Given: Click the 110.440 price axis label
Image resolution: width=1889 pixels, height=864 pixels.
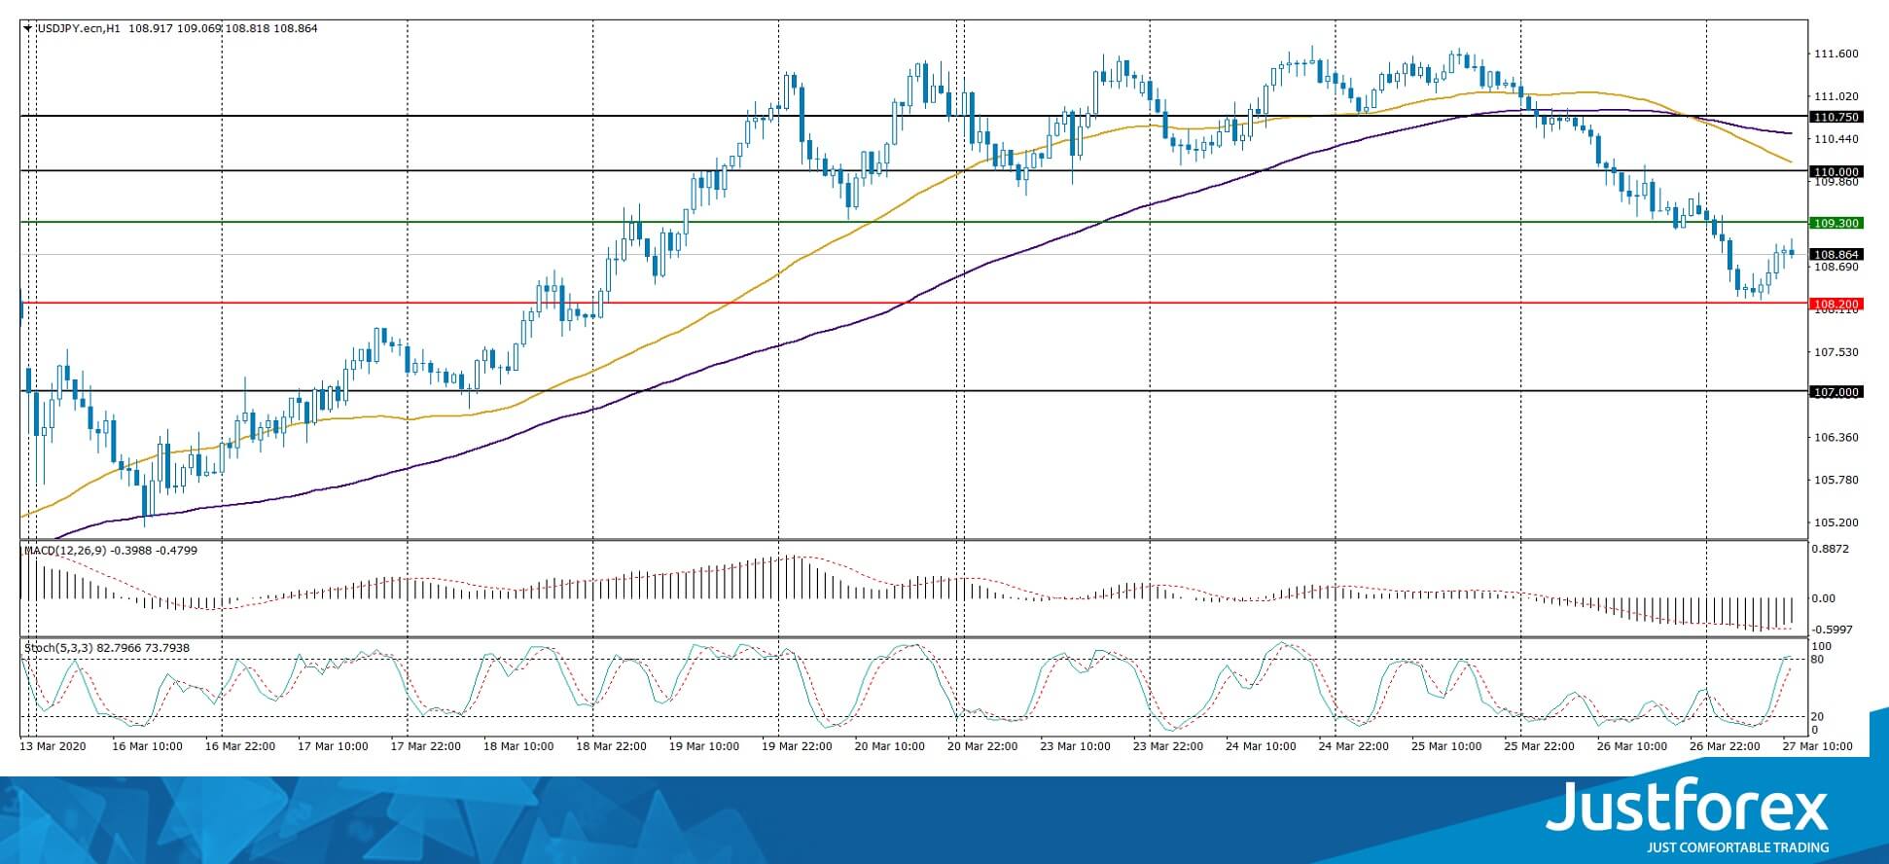Looking at the screenshot, I should pyautogui.click(x=1836, y=139).
